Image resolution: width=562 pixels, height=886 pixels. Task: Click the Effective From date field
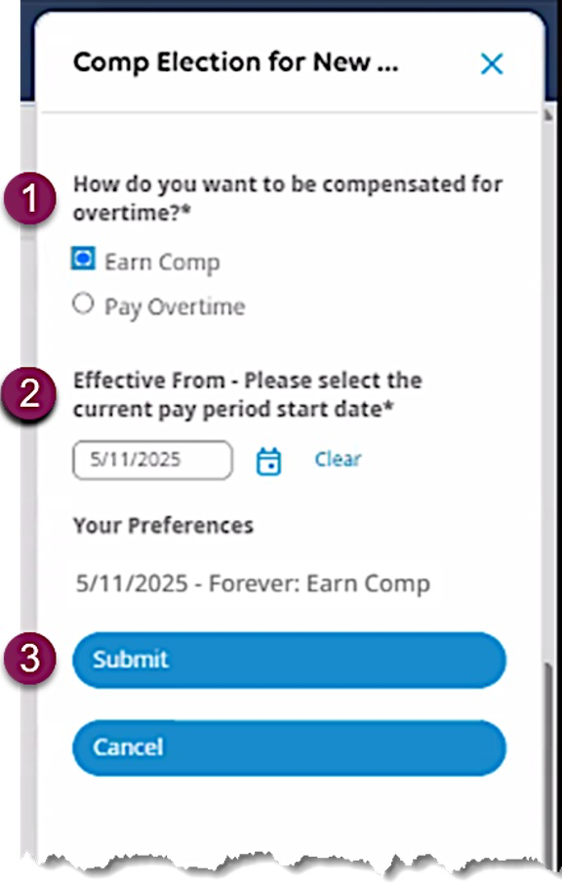click(152, 460)
